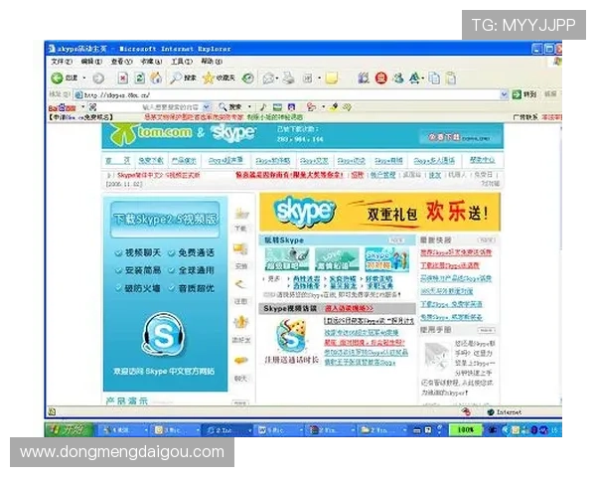This screenshot has height=477, width=596.
Task: Open the 编辑(E) menu
Action: (x=91, y=62)
